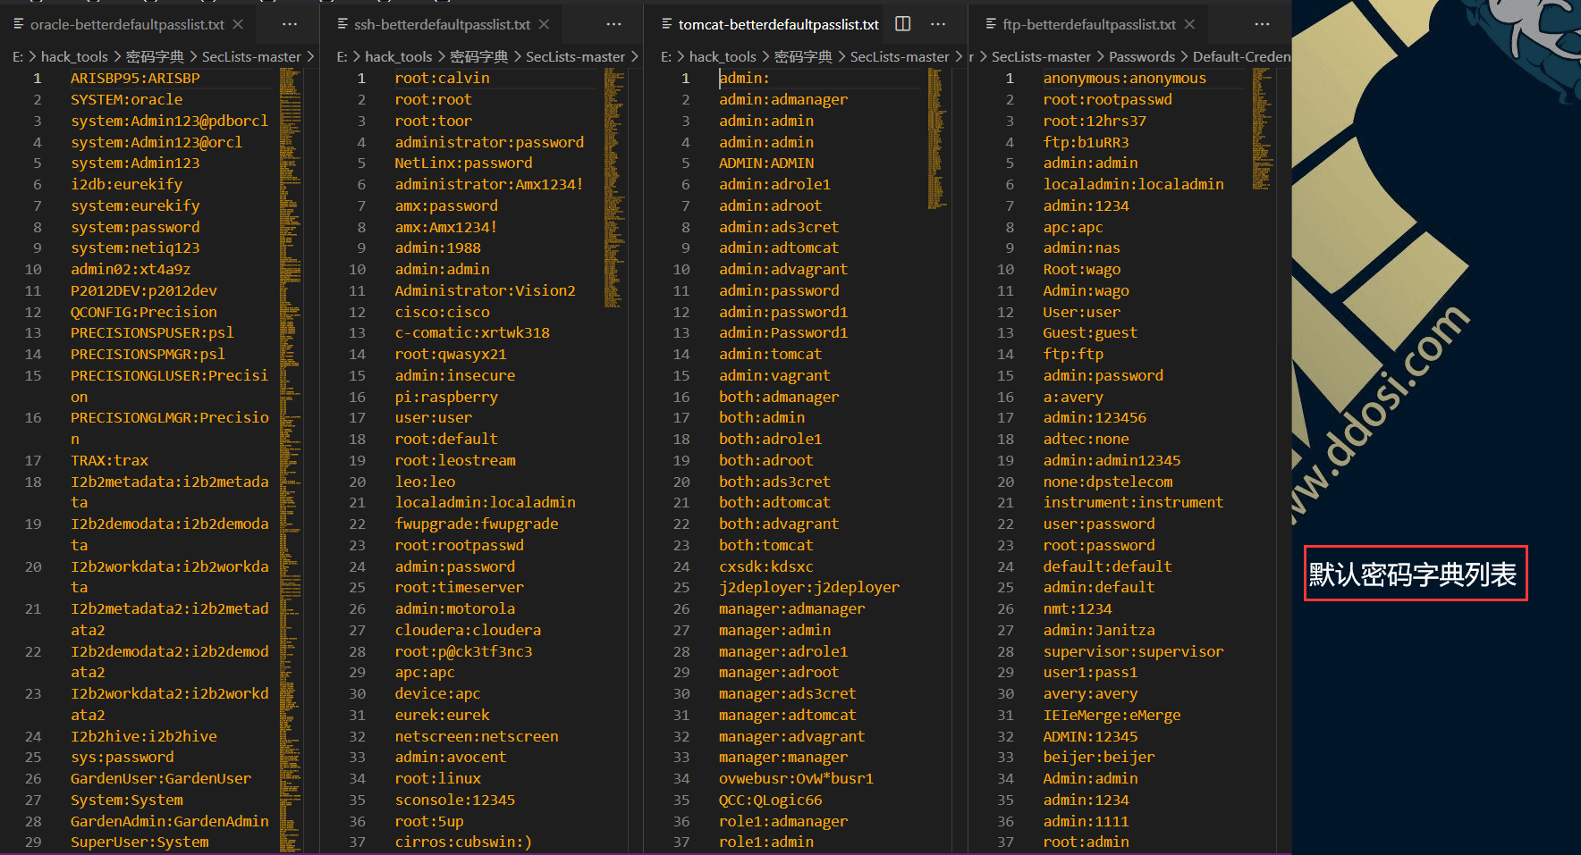Image resolution: width=1581 pixels, height=855 pixels.
Task: Click line "SuperUser:System"
Action: point(139,842)
